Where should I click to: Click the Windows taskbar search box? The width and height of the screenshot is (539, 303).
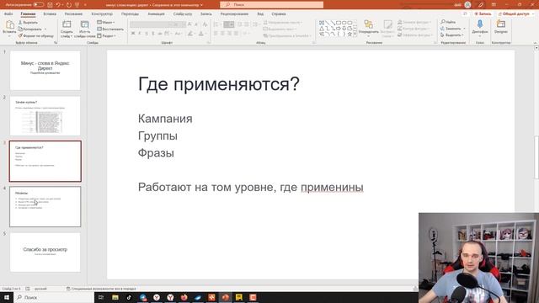pos(54,297)
